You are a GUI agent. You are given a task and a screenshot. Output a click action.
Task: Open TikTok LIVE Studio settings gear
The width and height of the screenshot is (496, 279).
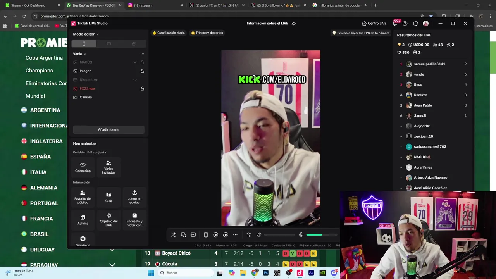(415, 24)
